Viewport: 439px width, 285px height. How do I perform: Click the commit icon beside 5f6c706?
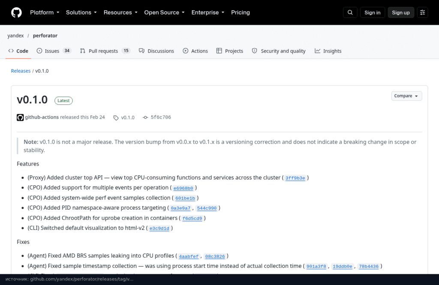145,117
